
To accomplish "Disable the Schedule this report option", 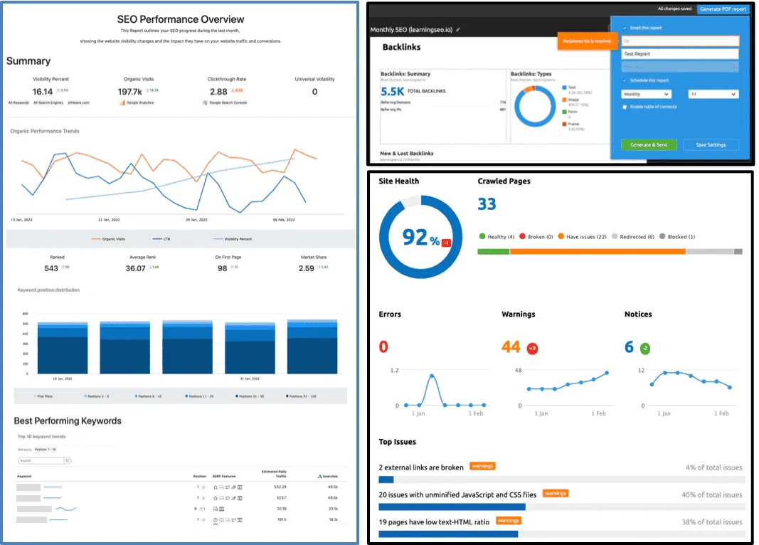I will tap(625, 80).
